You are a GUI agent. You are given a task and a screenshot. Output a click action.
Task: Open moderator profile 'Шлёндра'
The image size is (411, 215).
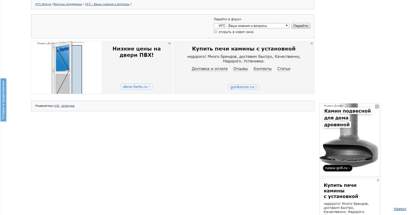[x=68, y=106]
